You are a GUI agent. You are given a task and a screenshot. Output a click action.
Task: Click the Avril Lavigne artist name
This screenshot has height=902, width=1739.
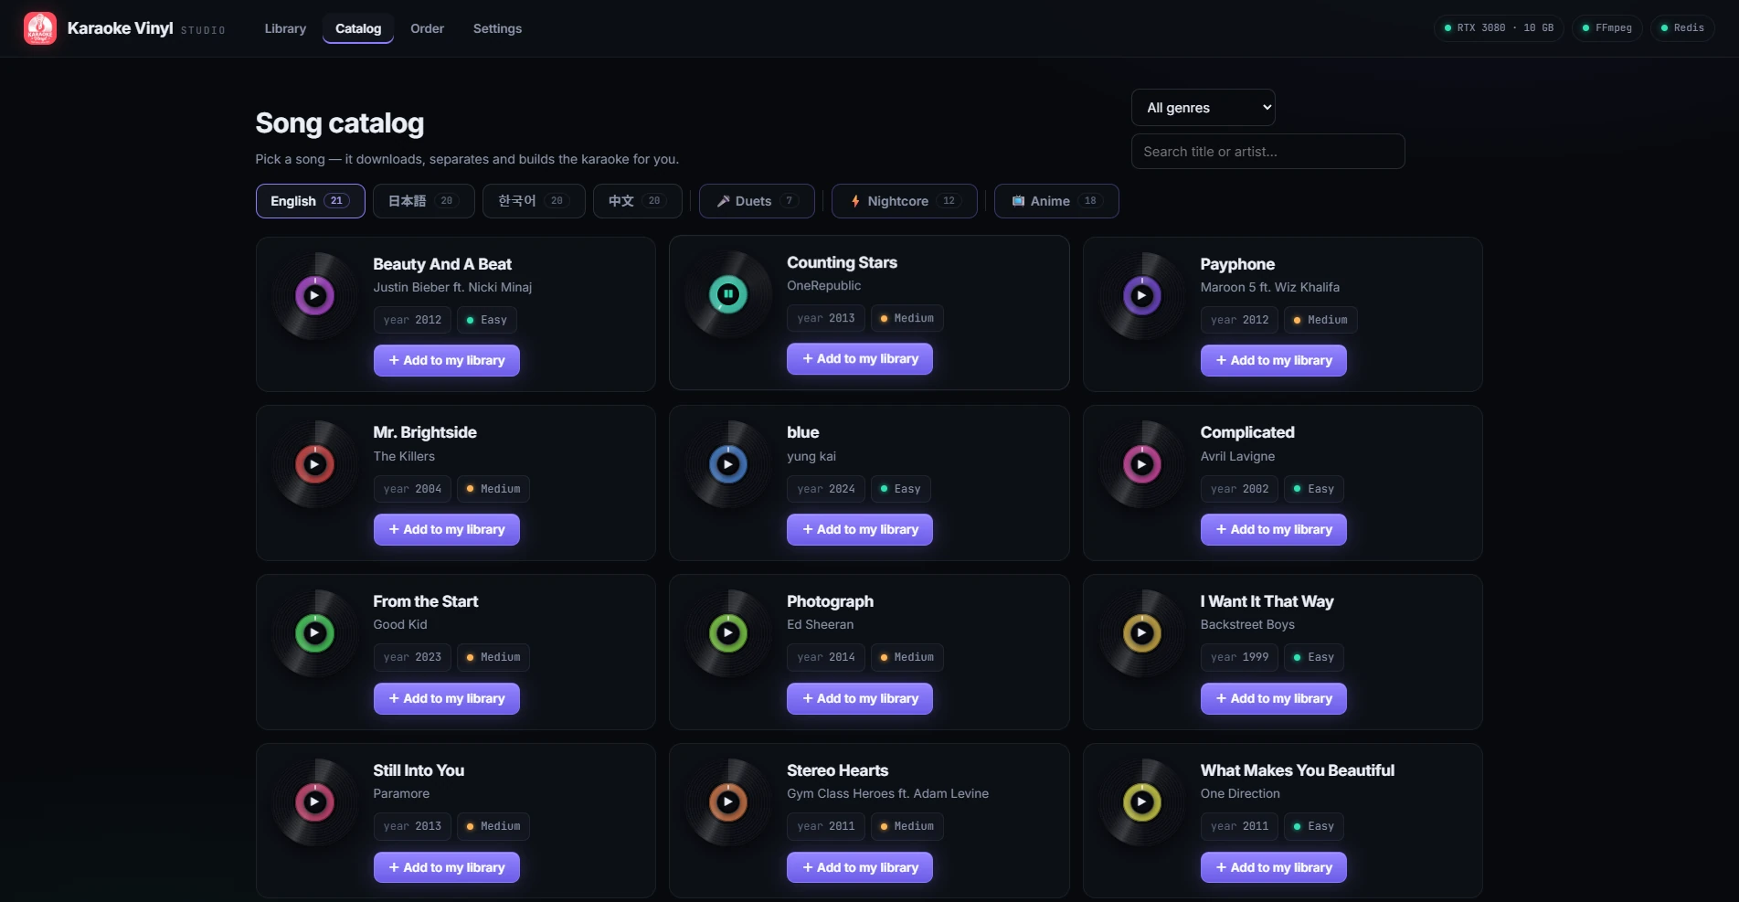coord(1237,456)
